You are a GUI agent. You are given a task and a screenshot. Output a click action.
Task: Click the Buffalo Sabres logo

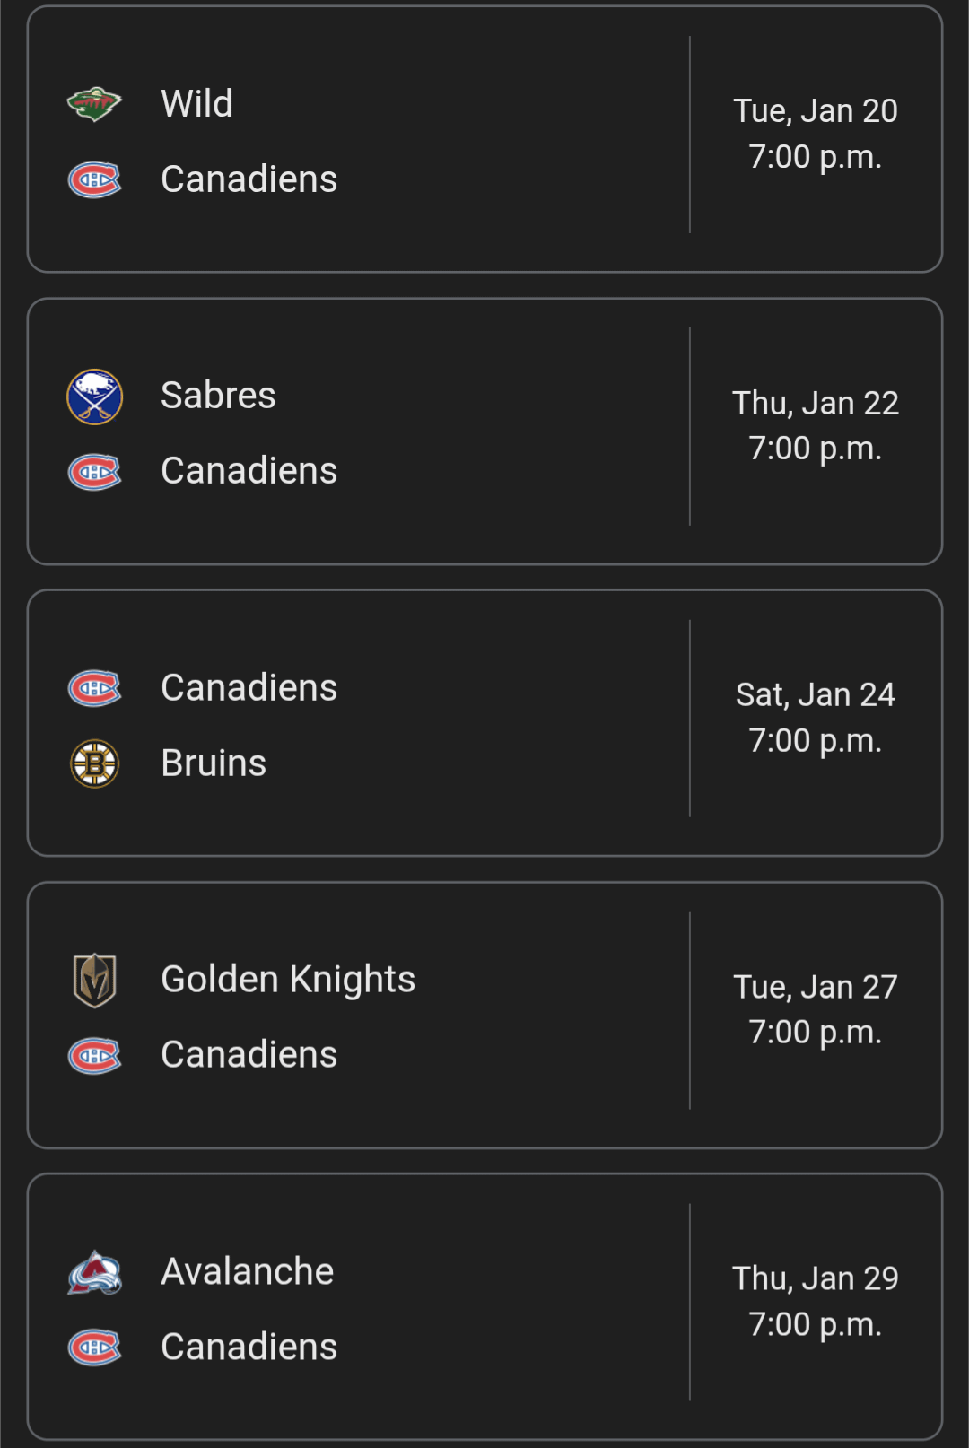94,397
